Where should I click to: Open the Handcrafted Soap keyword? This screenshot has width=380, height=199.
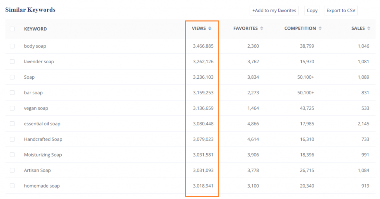[x=43, y=139]
